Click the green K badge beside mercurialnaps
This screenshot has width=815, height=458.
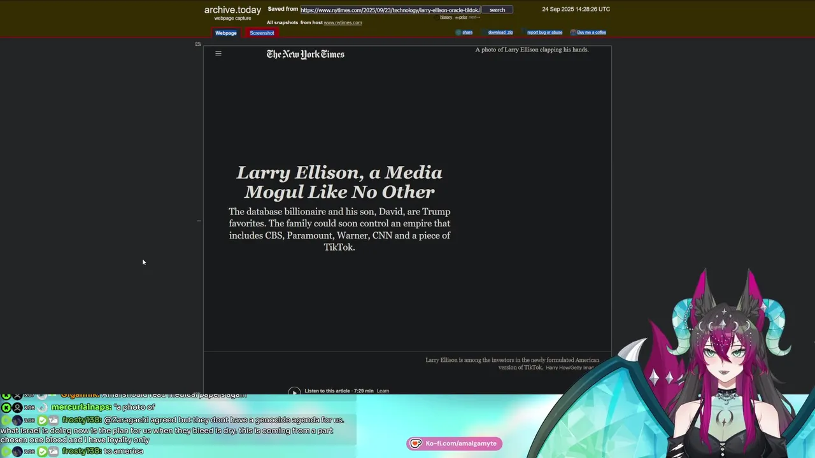click(6, 407)
